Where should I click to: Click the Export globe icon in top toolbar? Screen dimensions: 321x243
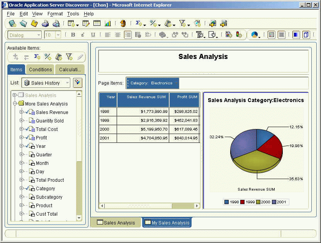tap(212, 23)
